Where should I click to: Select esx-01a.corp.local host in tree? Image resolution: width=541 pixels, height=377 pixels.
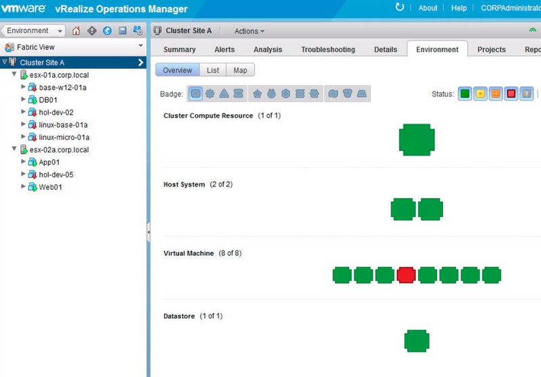[59, 75]
